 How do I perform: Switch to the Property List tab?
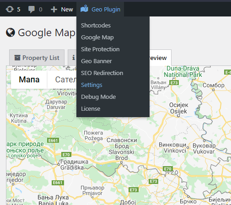point(37,58)
